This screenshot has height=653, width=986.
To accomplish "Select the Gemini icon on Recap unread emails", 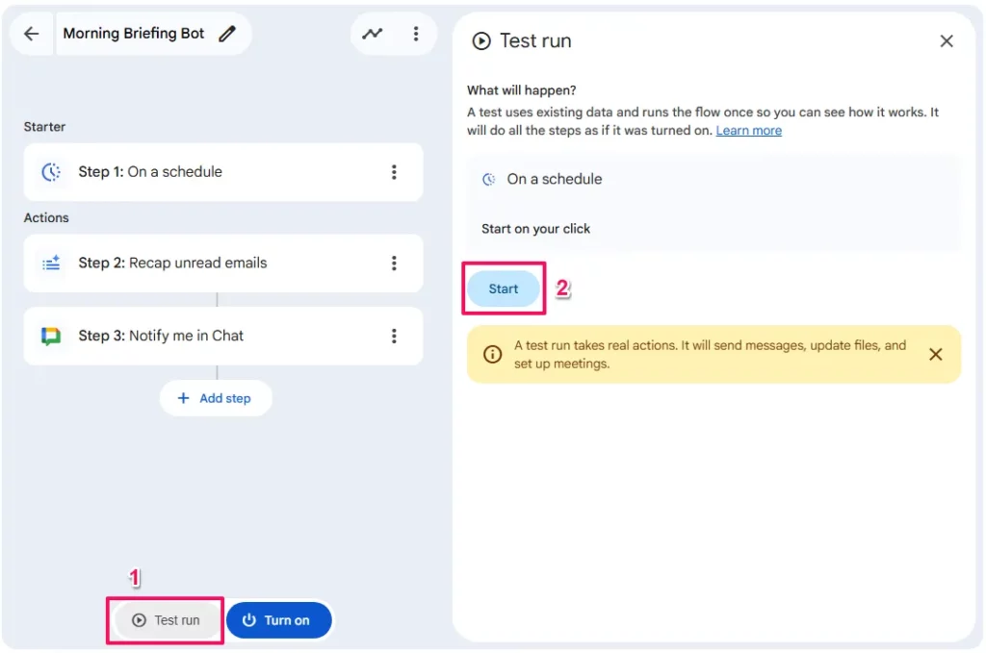I will 53,263.
